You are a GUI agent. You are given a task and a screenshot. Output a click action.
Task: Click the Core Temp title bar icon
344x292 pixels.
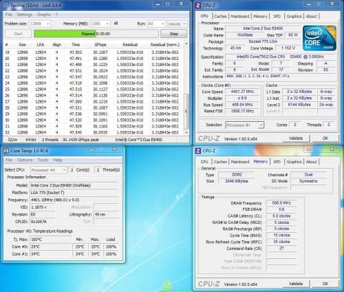[7, 151]
